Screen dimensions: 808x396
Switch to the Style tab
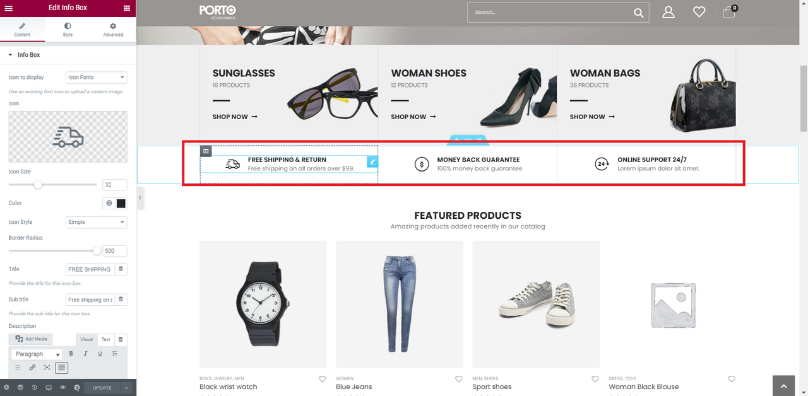(68, 30)
